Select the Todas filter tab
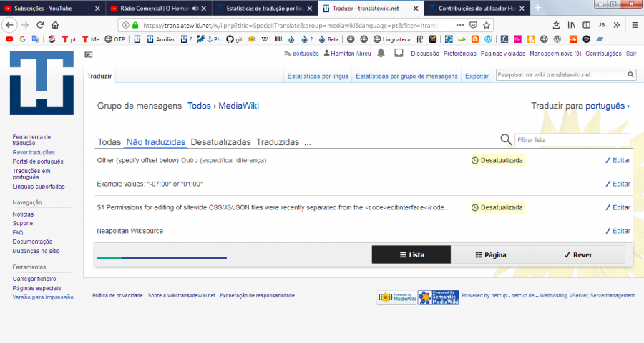 click(109, 142)
